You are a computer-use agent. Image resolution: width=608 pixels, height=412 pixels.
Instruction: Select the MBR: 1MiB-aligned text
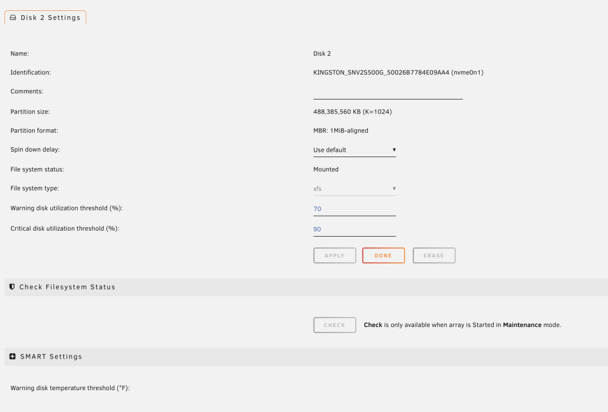341,130
